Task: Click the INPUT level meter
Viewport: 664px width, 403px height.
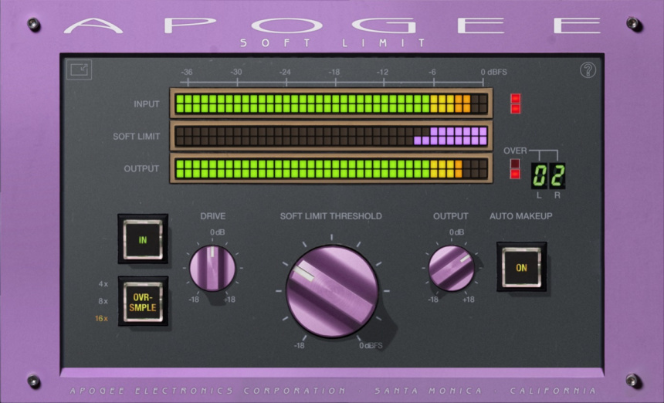Action: [x=331, y=103]
